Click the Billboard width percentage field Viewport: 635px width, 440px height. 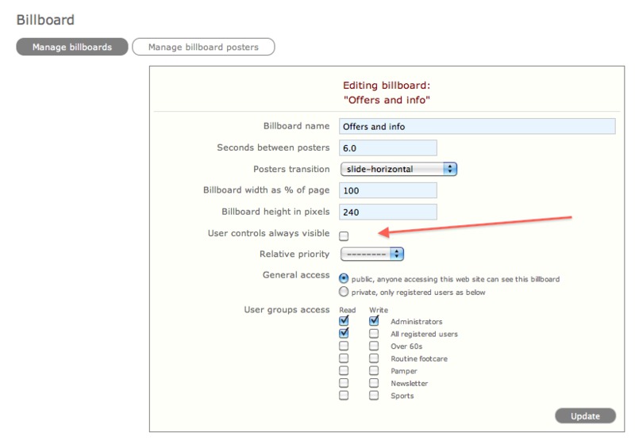(388, 190)
